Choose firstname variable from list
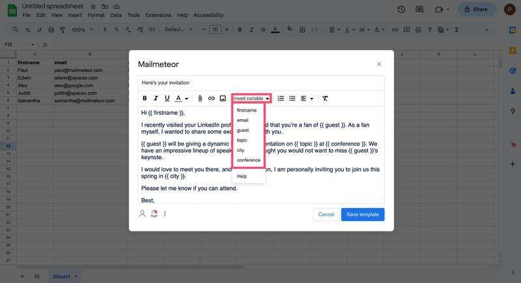Screen dimensions: 521x283 coord(247,110)
